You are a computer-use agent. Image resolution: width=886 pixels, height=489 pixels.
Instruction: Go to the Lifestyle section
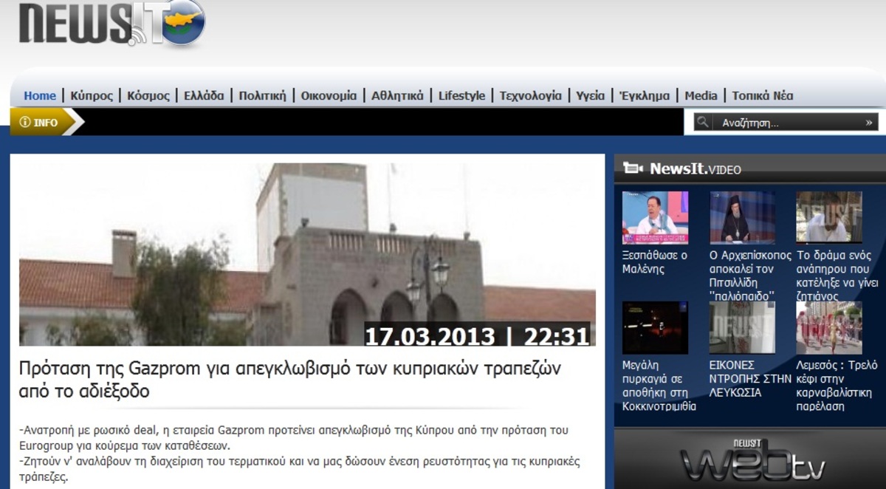(462, 95)
